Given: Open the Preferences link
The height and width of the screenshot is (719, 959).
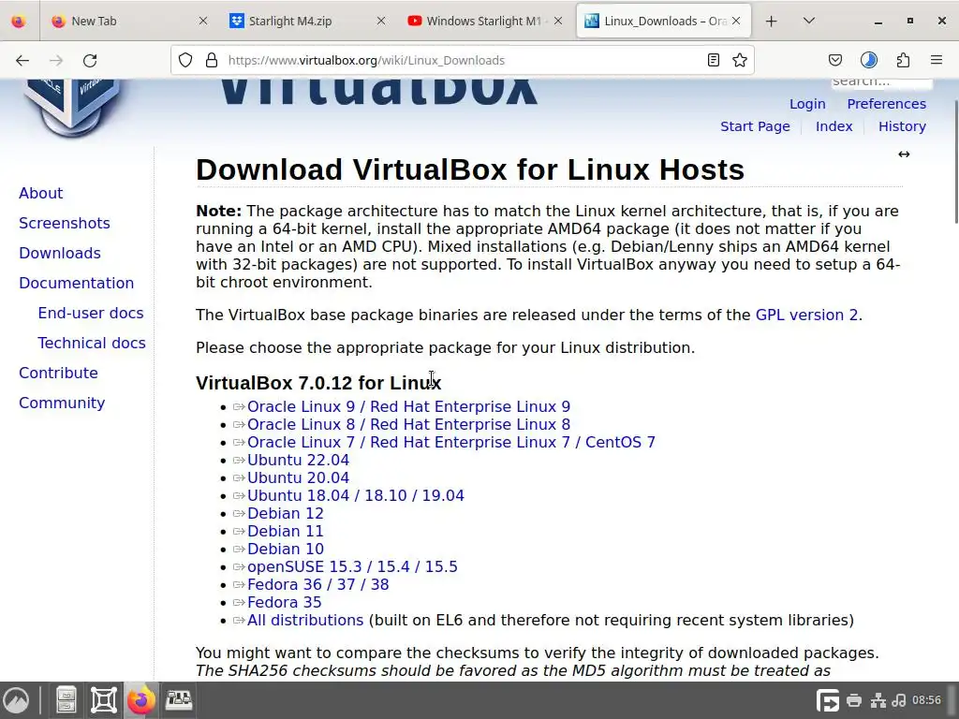Looking at the screenshot, I should coord(886,104).
